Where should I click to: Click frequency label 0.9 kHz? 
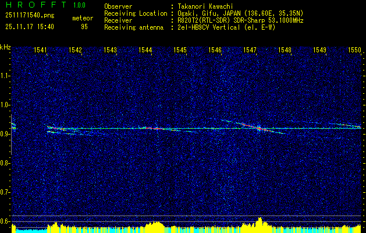[x=5, y=134]
